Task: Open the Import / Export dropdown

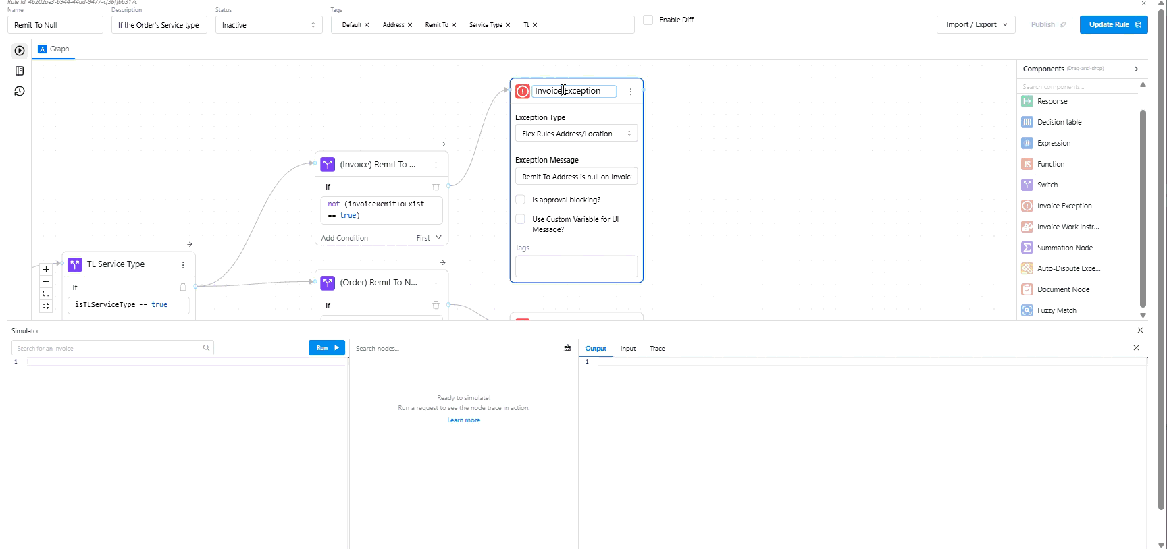Action: 976,25
